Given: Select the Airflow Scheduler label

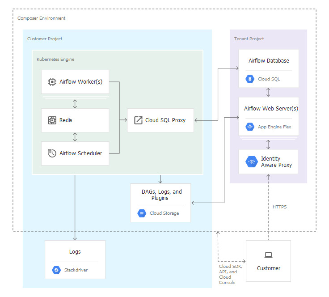Looking at the screenshot, I should [x=80, y=153].
